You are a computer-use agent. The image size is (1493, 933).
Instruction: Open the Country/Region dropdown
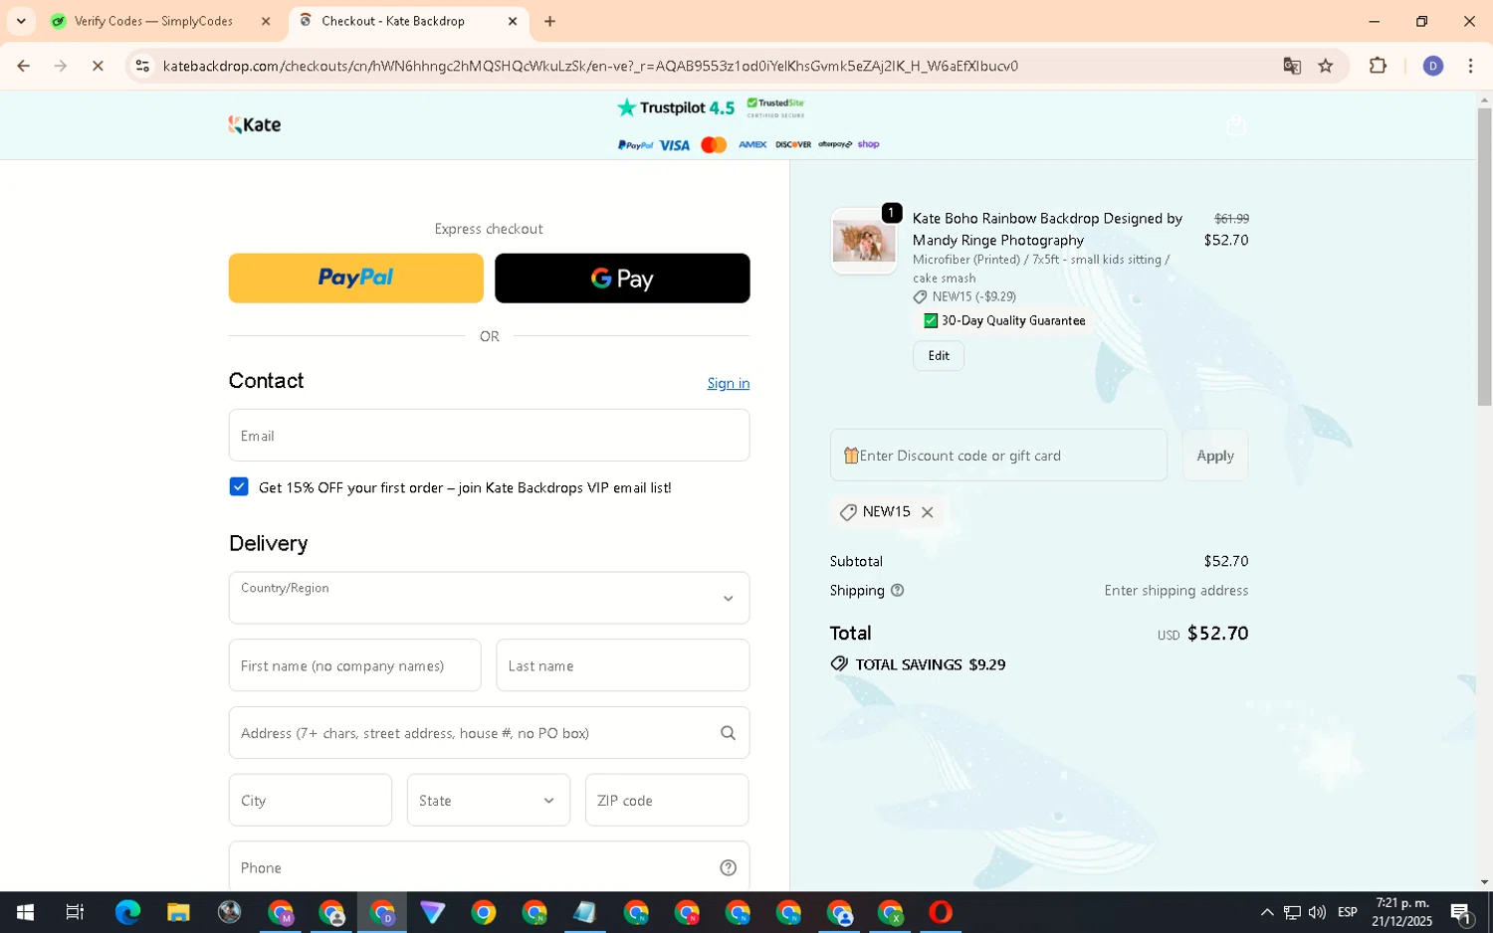pyautogui.click(x=489, y=598)
